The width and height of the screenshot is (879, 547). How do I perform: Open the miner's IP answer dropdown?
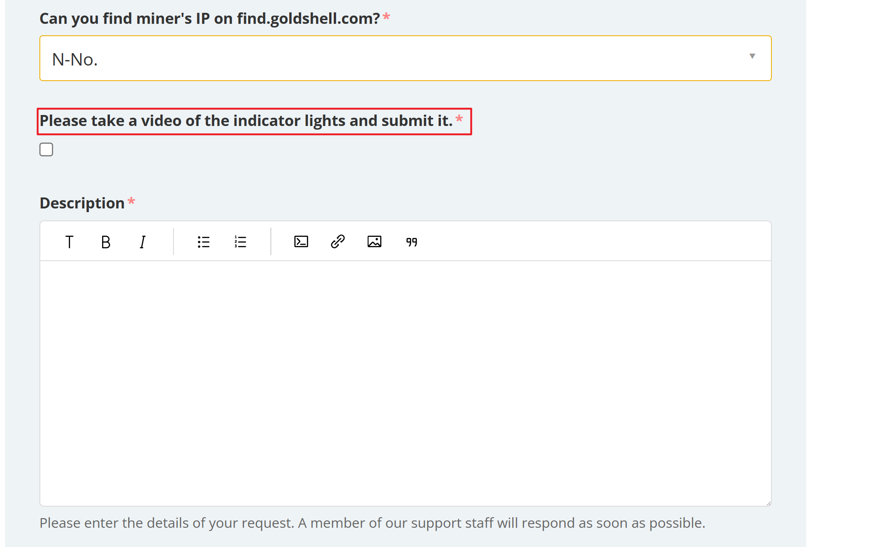[405, 58]
